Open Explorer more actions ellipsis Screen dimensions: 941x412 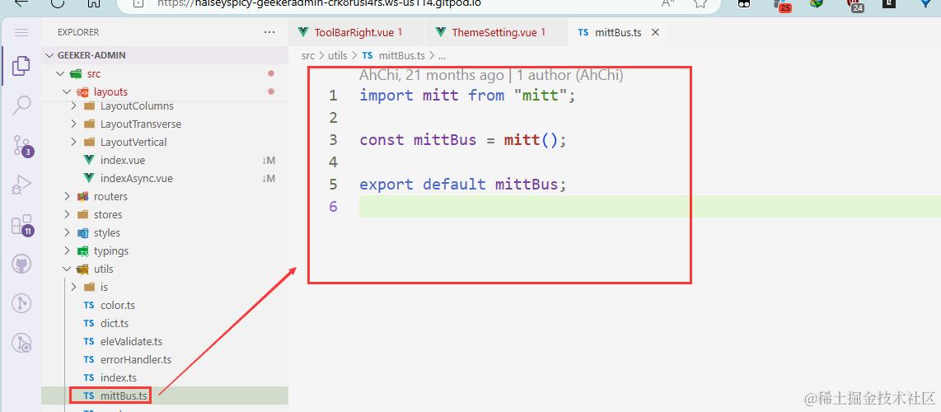pos(269,32)
